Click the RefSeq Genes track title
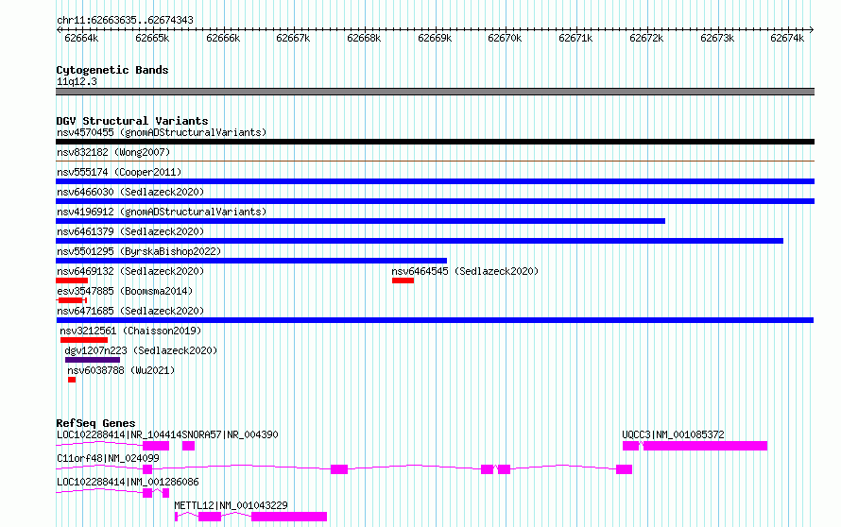This screenshot has height=527, width=841. coord(95,423)
